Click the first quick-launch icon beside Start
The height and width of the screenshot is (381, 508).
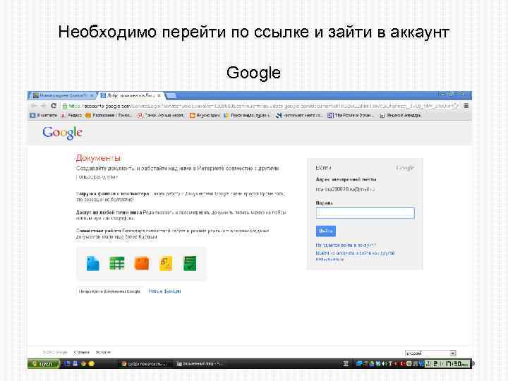[x=68, y=364]
